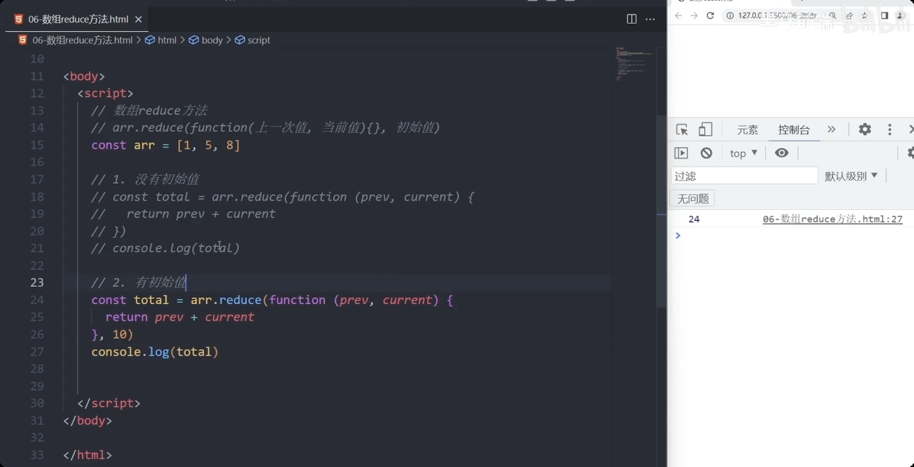Image resolution: width=914 pixels, height=467 pixels.
Task: Click the closing </script> tag line
Action: 109,403
